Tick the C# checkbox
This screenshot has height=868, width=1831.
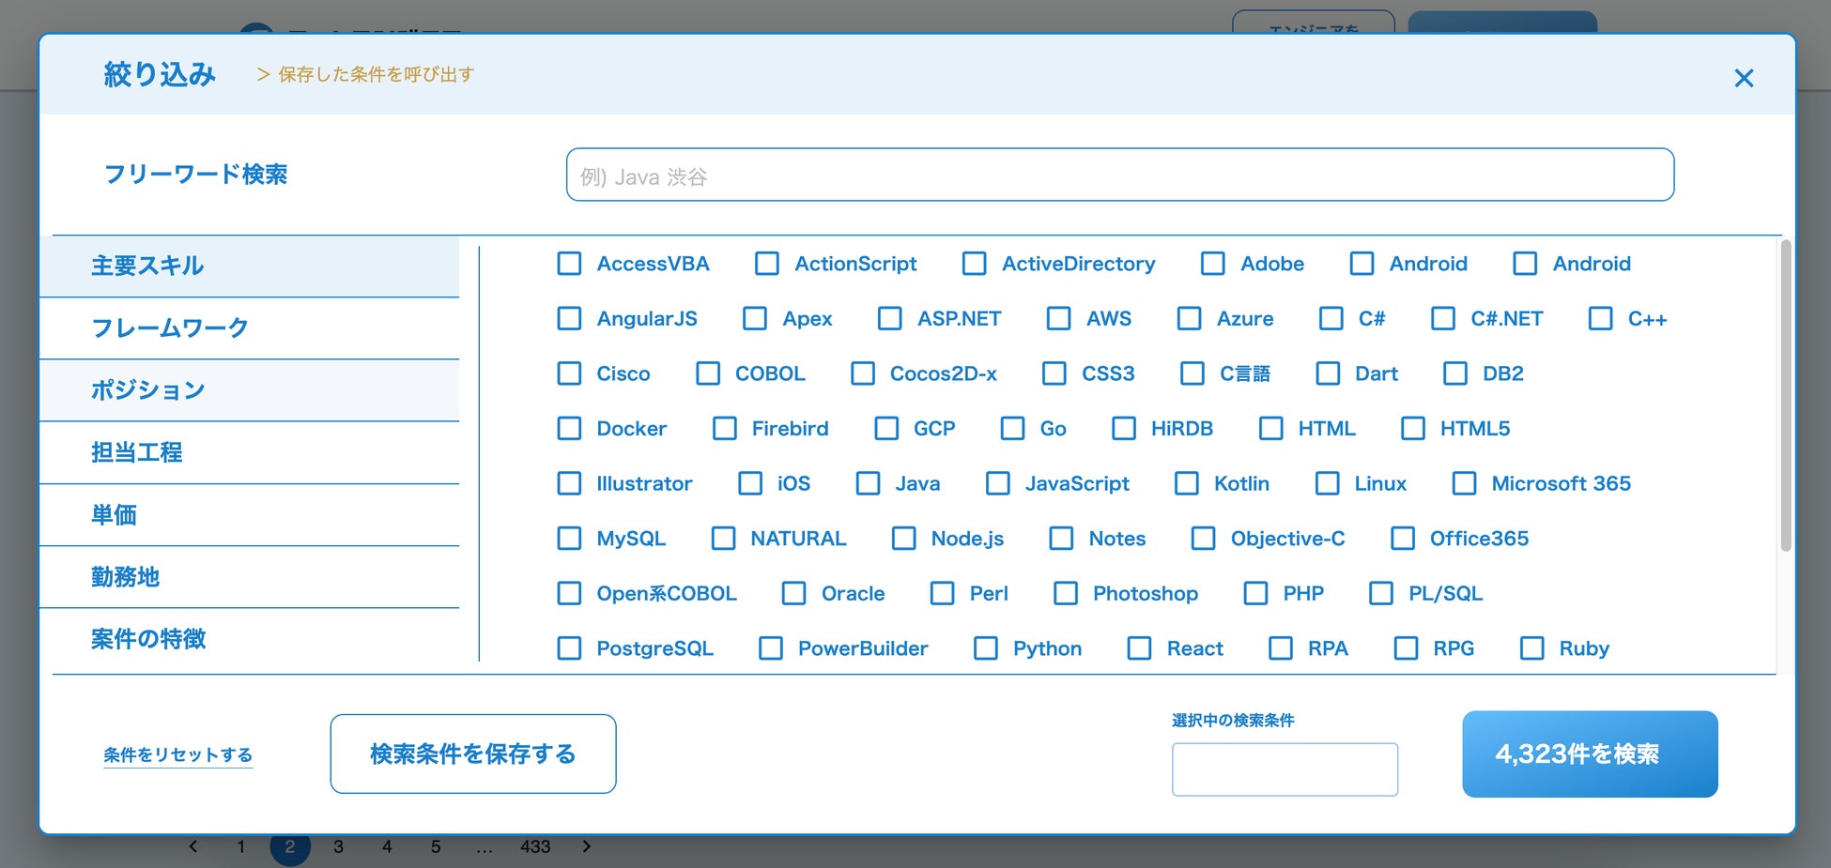pos(1331,319)
